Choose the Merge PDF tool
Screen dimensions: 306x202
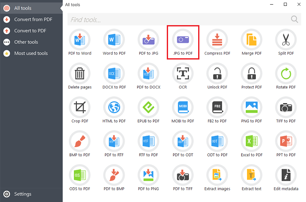click(x=252, y=42)
